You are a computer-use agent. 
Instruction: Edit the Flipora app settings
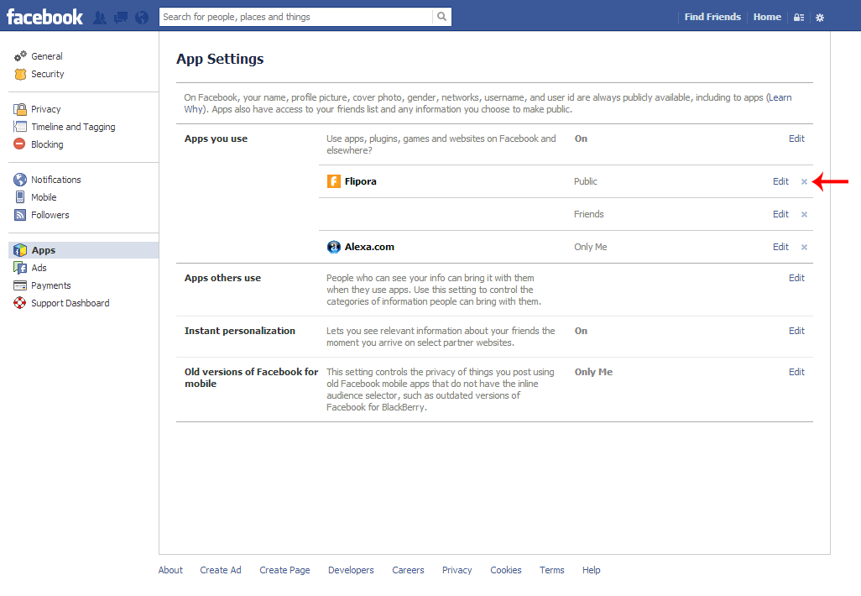coord(780,181)
